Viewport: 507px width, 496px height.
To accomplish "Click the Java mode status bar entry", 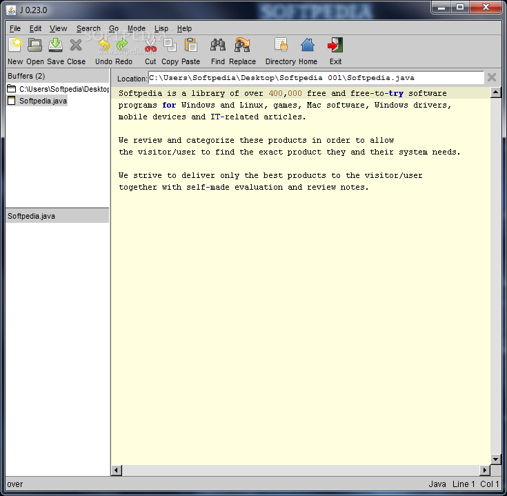I will [x=437, y=484].
